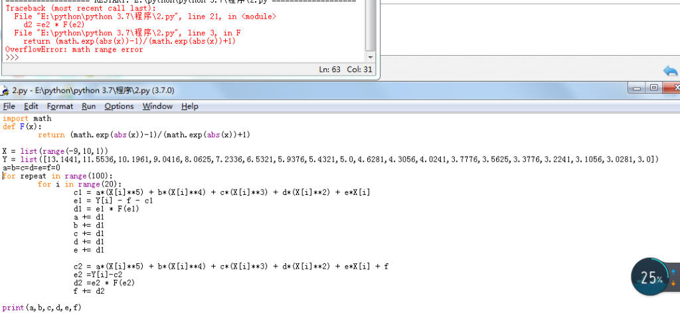This screenshot has height=319, width=680.
Task: Open the Help menu
Action: pyautogui.click(x=190, y=106)
